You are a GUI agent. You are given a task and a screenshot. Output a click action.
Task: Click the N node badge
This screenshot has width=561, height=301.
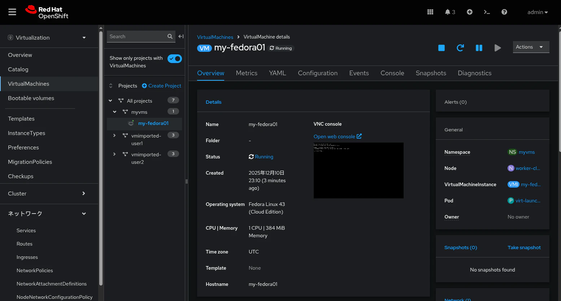coord(511,168)
